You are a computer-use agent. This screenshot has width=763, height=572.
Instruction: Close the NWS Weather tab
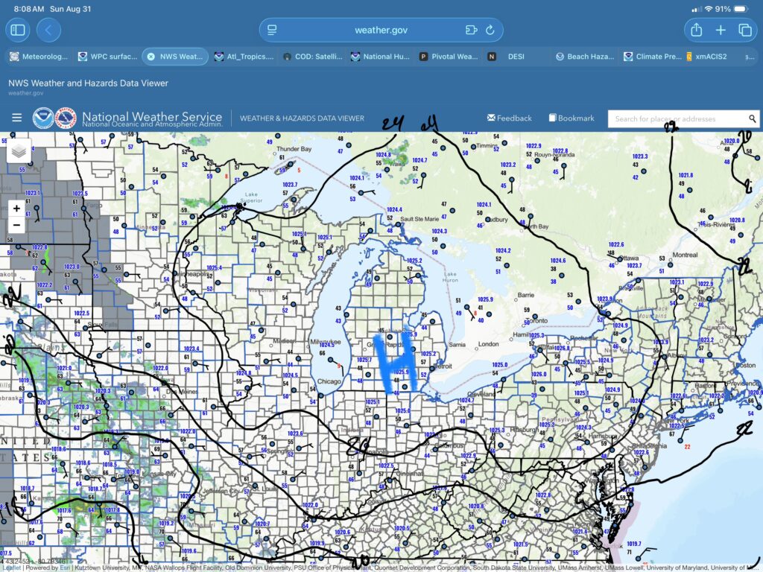(x=151, y=57)
